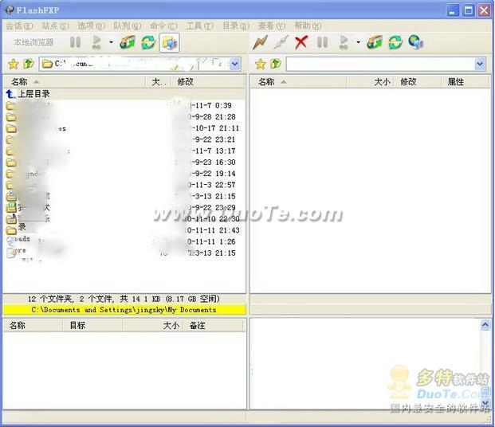Select the 上层目录 parent directory row

124,94
